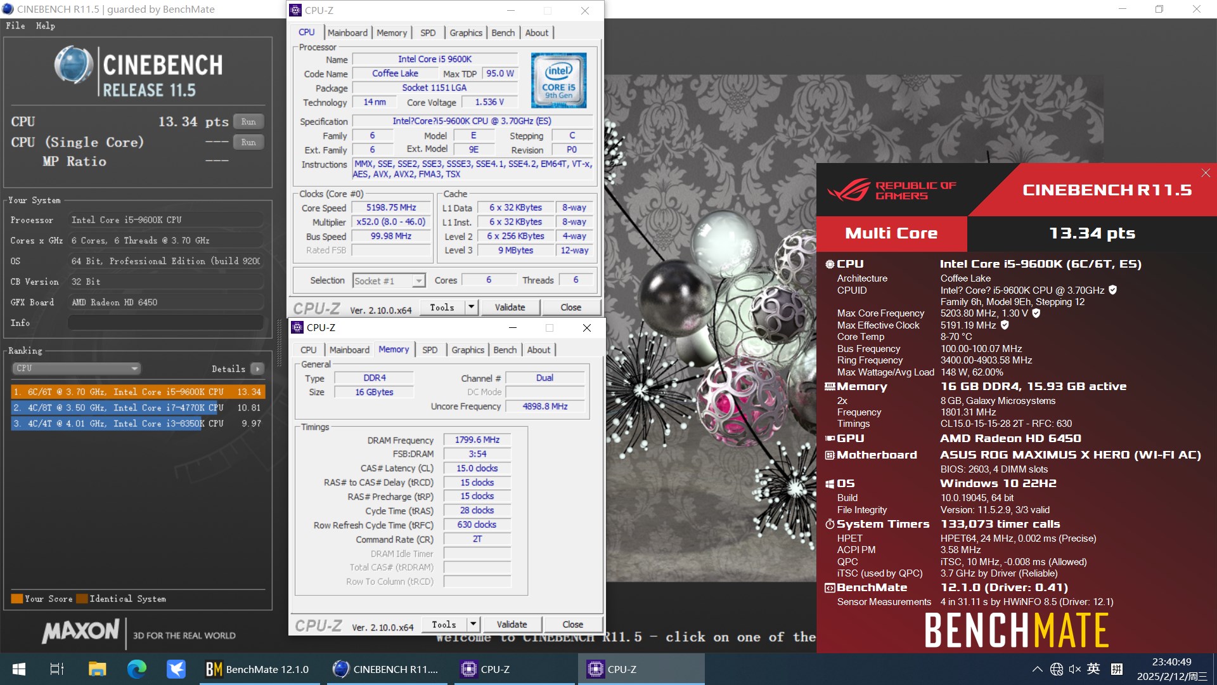Click the Cinebench sphere logo
The height and width of the screenshot is (685, 1217).
[x=74, y=65]
